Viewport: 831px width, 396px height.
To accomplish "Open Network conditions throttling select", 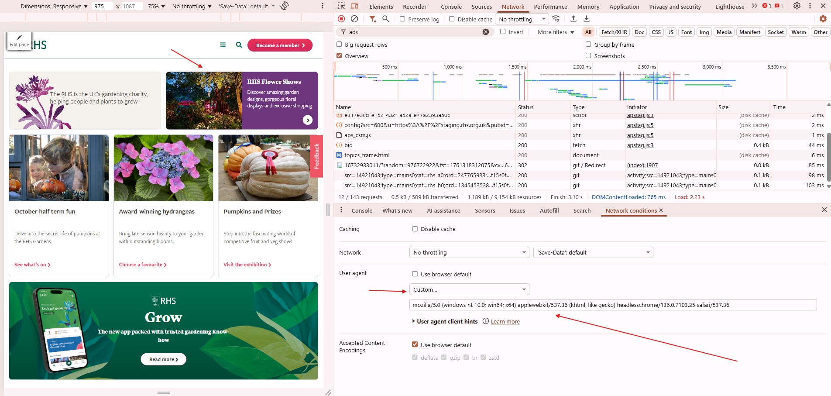I will 469,252.
